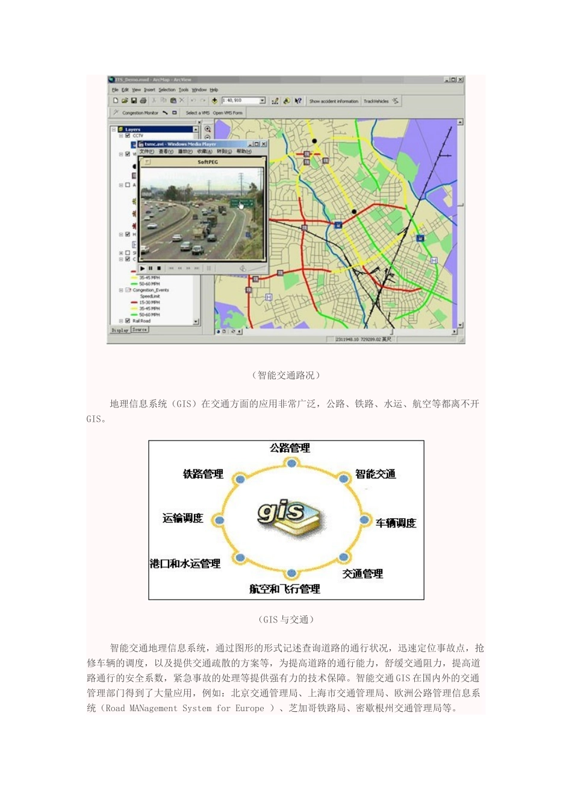Click the TrackVehicles button

pyautogui.click(x=376, y=101)
